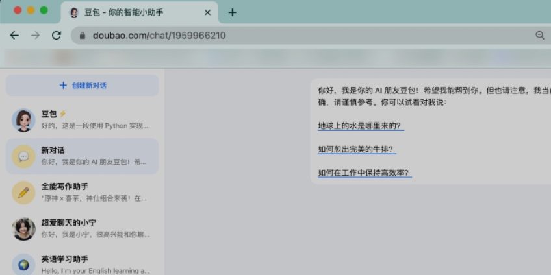Click the 新对话 chat bubble icon
Screen dimensions: 551x275
click(23, 156)
